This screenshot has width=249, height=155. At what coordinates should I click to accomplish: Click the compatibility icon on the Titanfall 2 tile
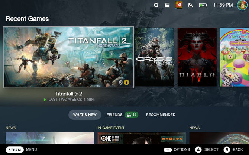tap(120, 82)
